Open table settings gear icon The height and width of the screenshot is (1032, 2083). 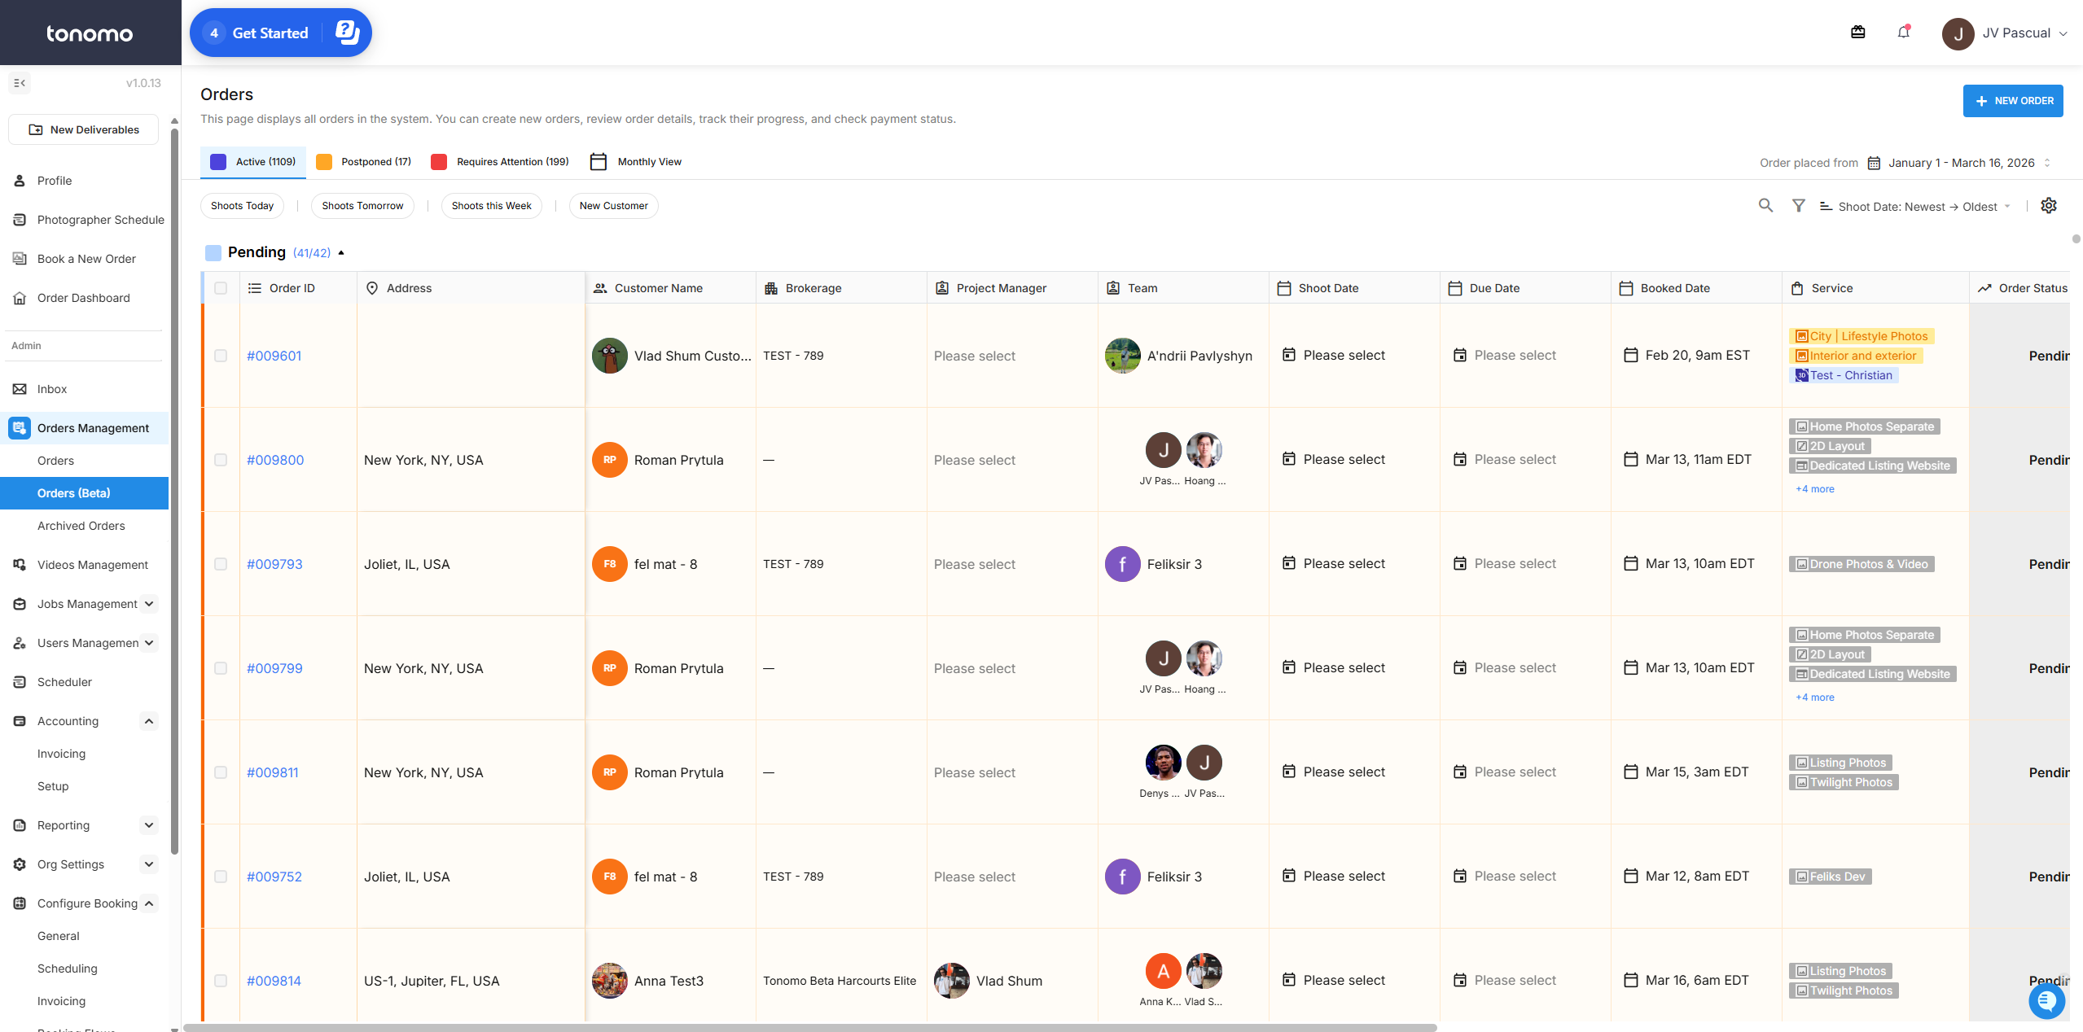click(2049, 206)
